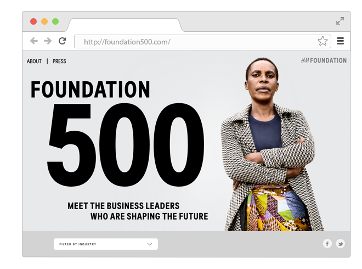This screenshot has width=362, height=269.
Task: Click the browser back arrow
Action: [x=34, y=41]
